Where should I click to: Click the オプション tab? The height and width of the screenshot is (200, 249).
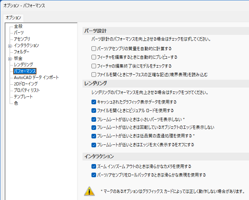pos(14,17)
